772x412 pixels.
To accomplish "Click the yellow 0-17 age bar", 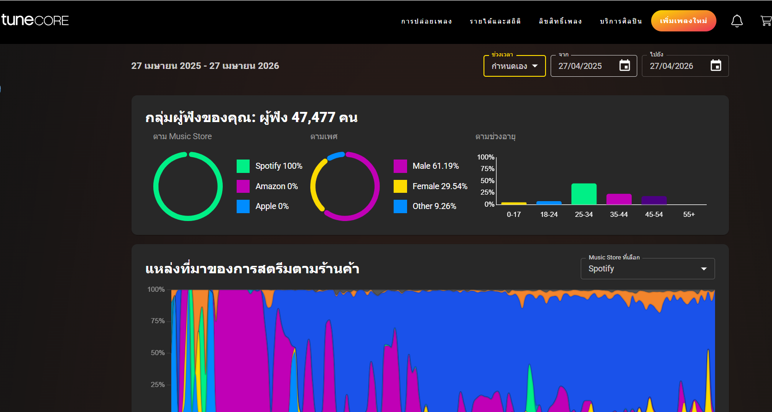I will 514,203.
